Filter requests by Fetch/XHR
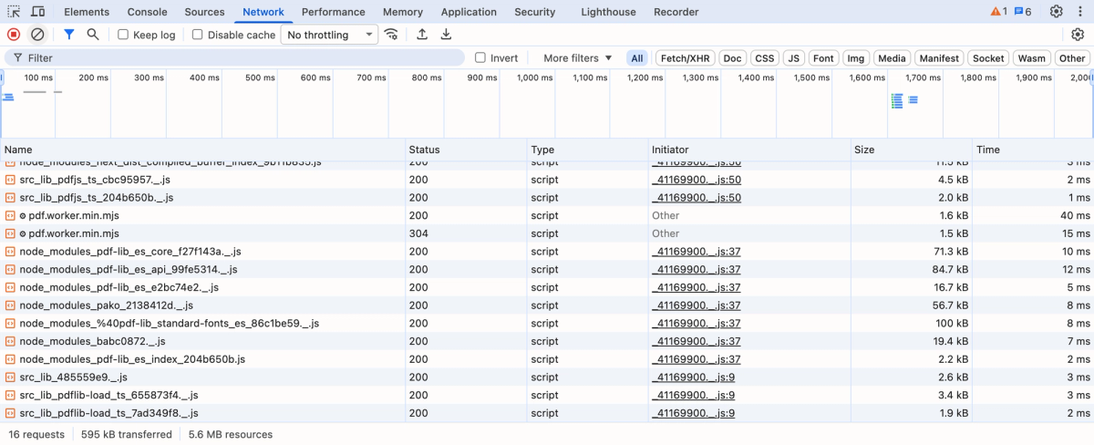 [685, 57]
